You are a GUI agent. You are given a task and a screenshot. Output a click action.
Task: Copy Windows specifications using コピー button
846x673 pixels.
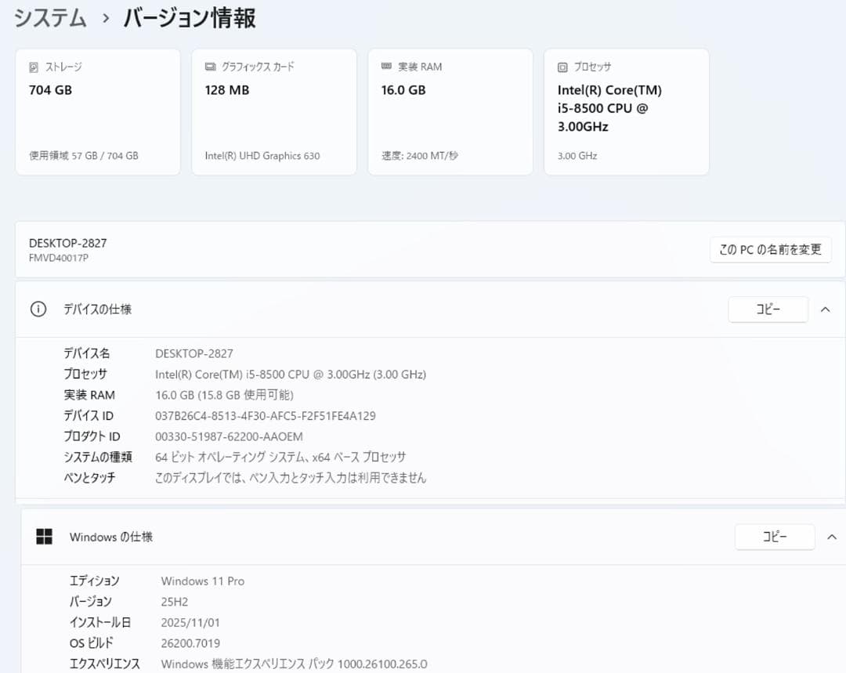coord(775,537)
